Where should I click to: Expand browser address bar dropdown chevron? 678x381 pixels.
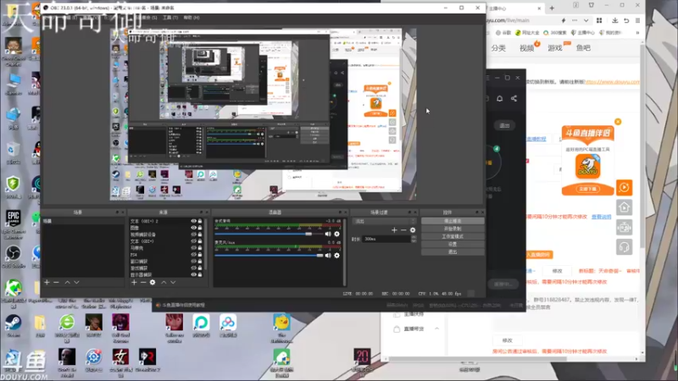point(586,20)
